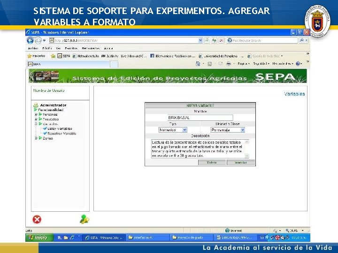Open the Favoritos star button

(37, 56)
